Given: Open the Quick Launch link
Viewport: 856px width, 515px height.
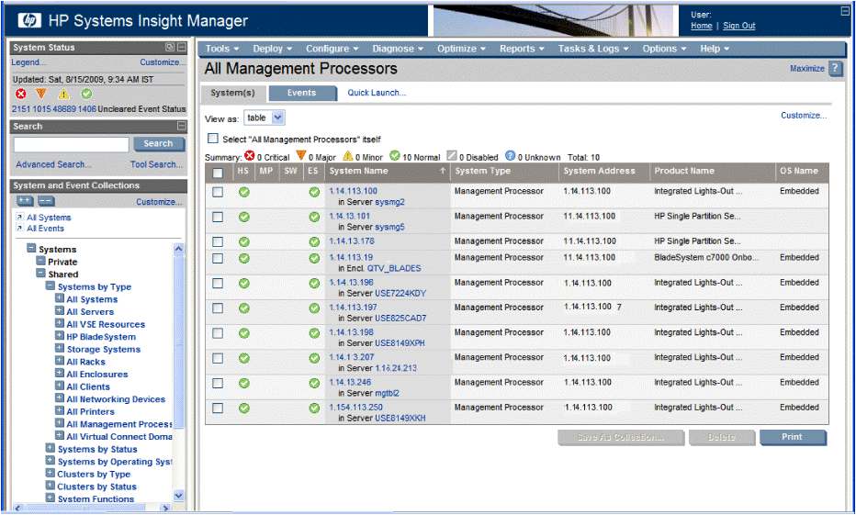Looking at the screenshot, I should tap(377, 93).
